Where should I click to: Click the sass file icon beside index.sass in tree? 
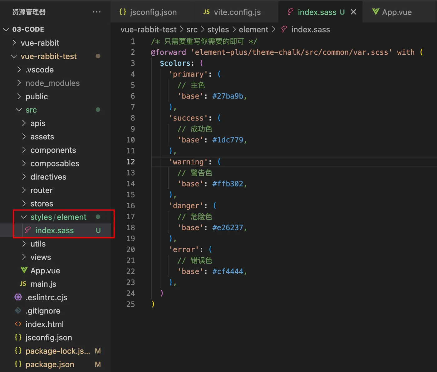click(28, 230)
